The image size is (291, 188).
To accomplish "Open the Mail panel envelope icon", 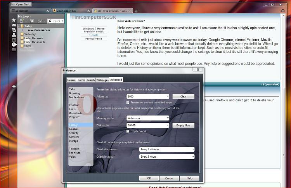I will point(14,25).
